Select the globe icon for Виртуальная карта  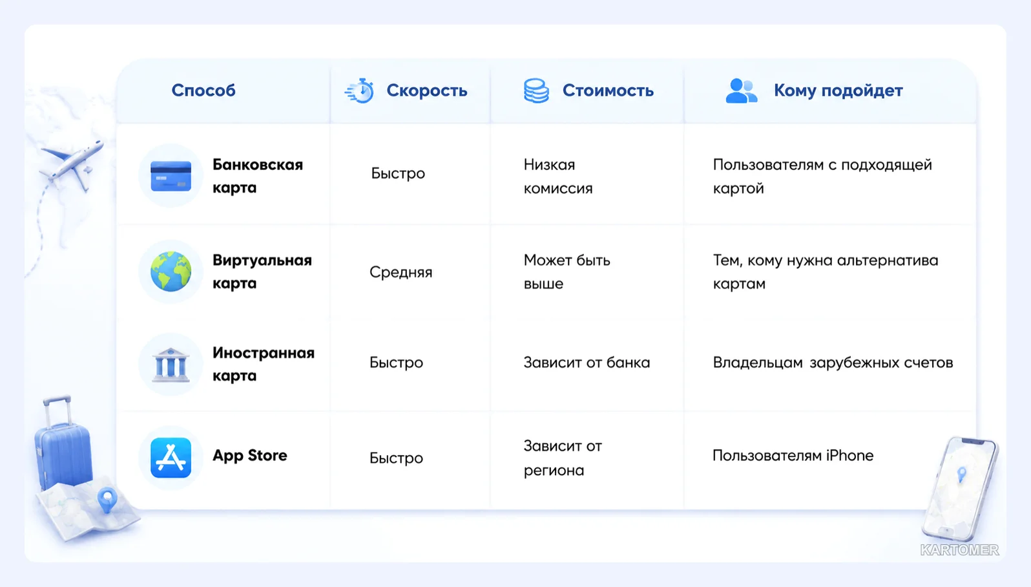pyautogui.click(x=171, y=272)
